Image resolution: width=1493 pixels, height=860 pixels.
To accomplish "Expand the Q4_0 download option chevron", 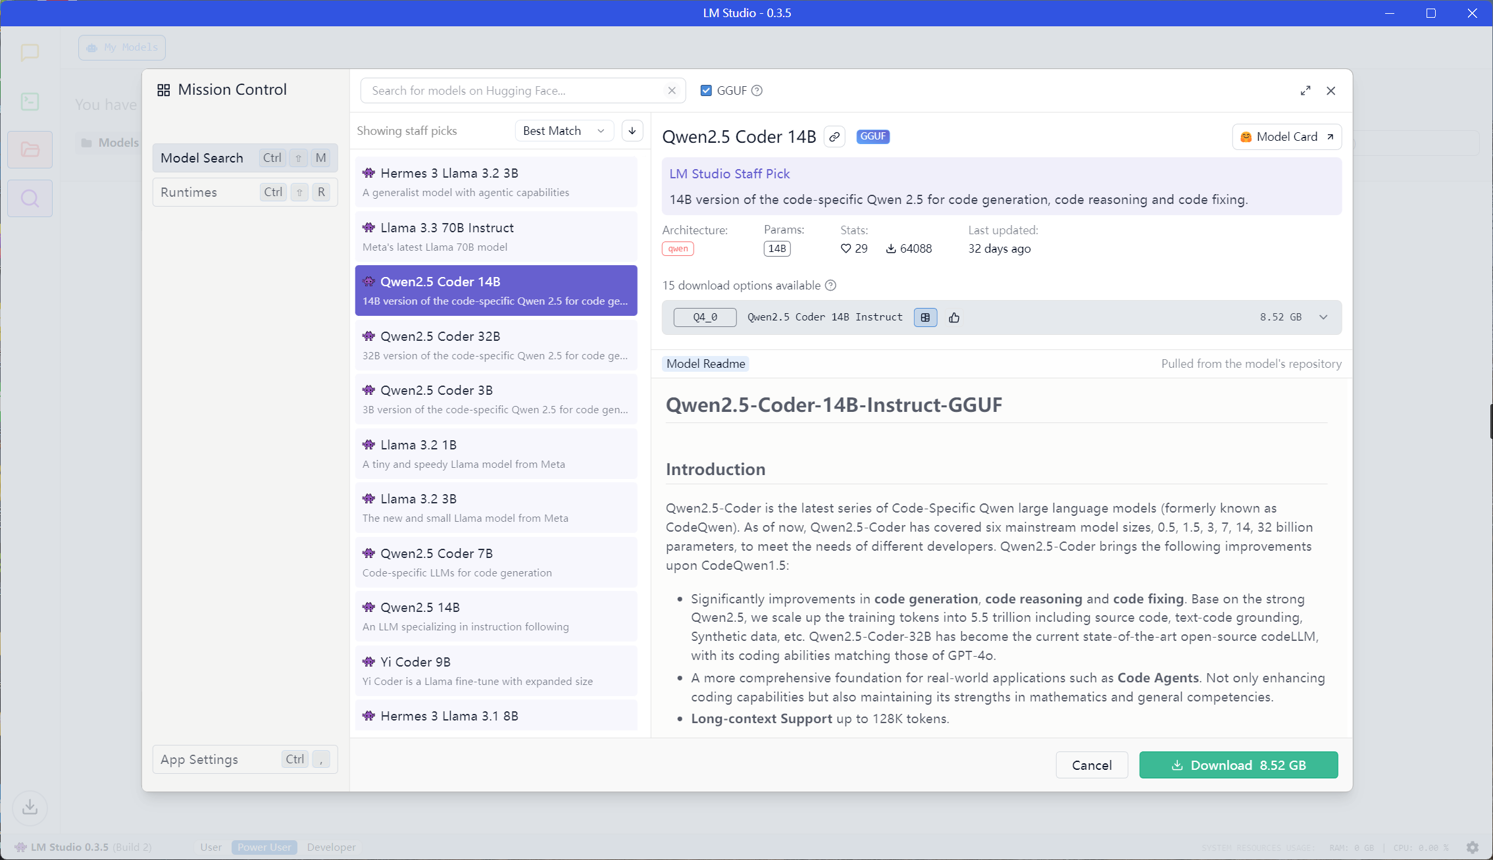I will click(x=1323, y=317).
